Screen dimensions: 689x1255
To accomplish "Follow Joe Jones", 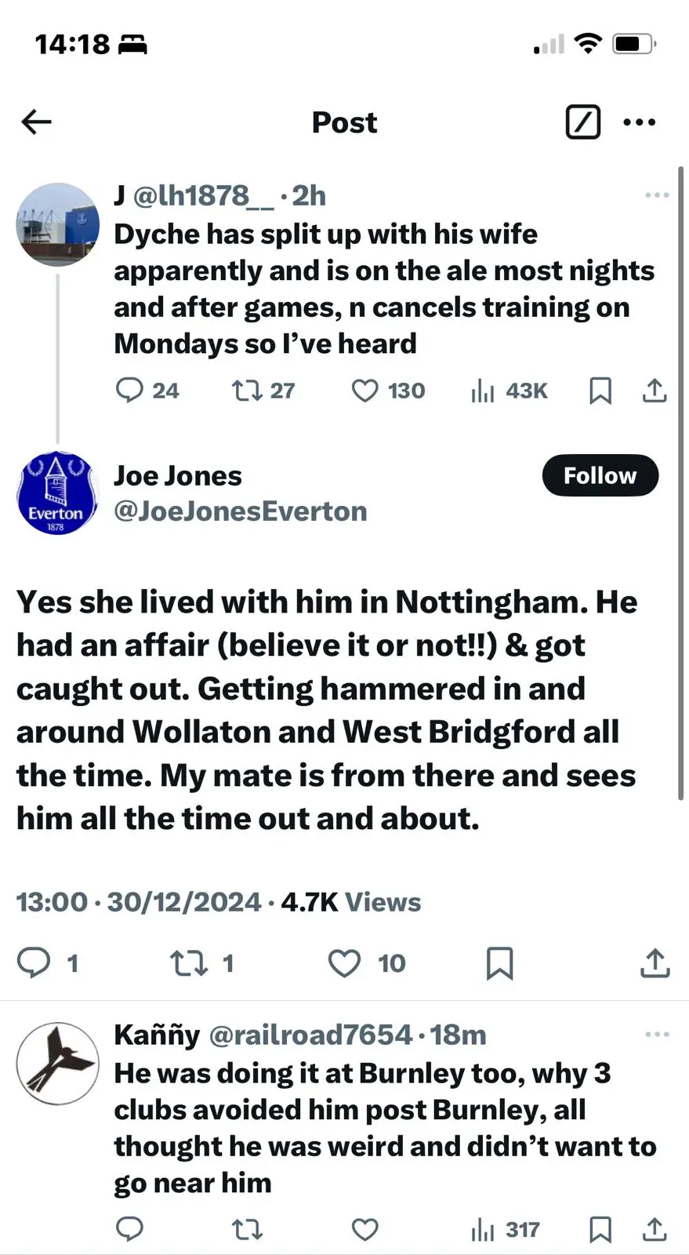I will [600, 475].
